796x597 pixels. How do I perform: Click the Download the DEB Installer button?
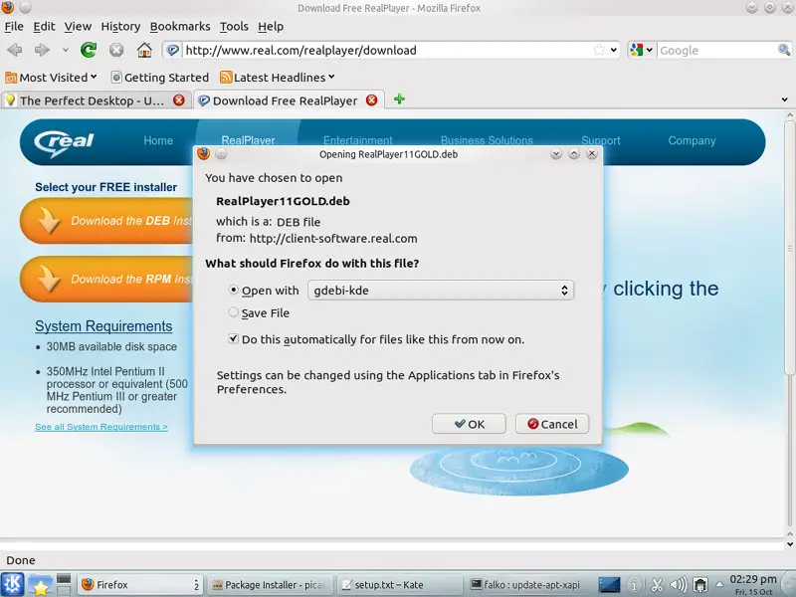(x=106, y=221)
